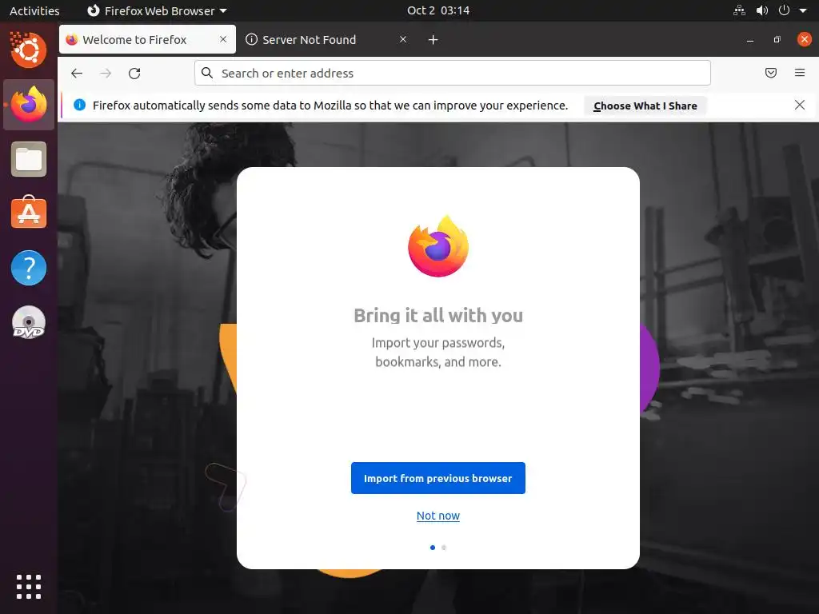Open Ubuntu installer icon in the dock
Image resolution: width=819 pixels, height=614 pixels.
pos(29,50)
